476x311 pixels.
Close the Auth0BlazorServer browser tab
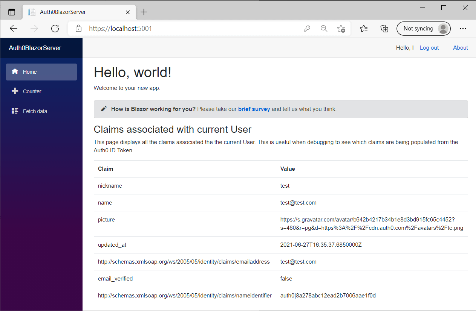(x=128, y=12)
